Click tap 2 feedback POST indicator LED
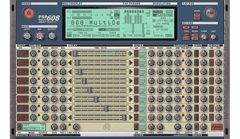240x139 pixels. point(39,61)
